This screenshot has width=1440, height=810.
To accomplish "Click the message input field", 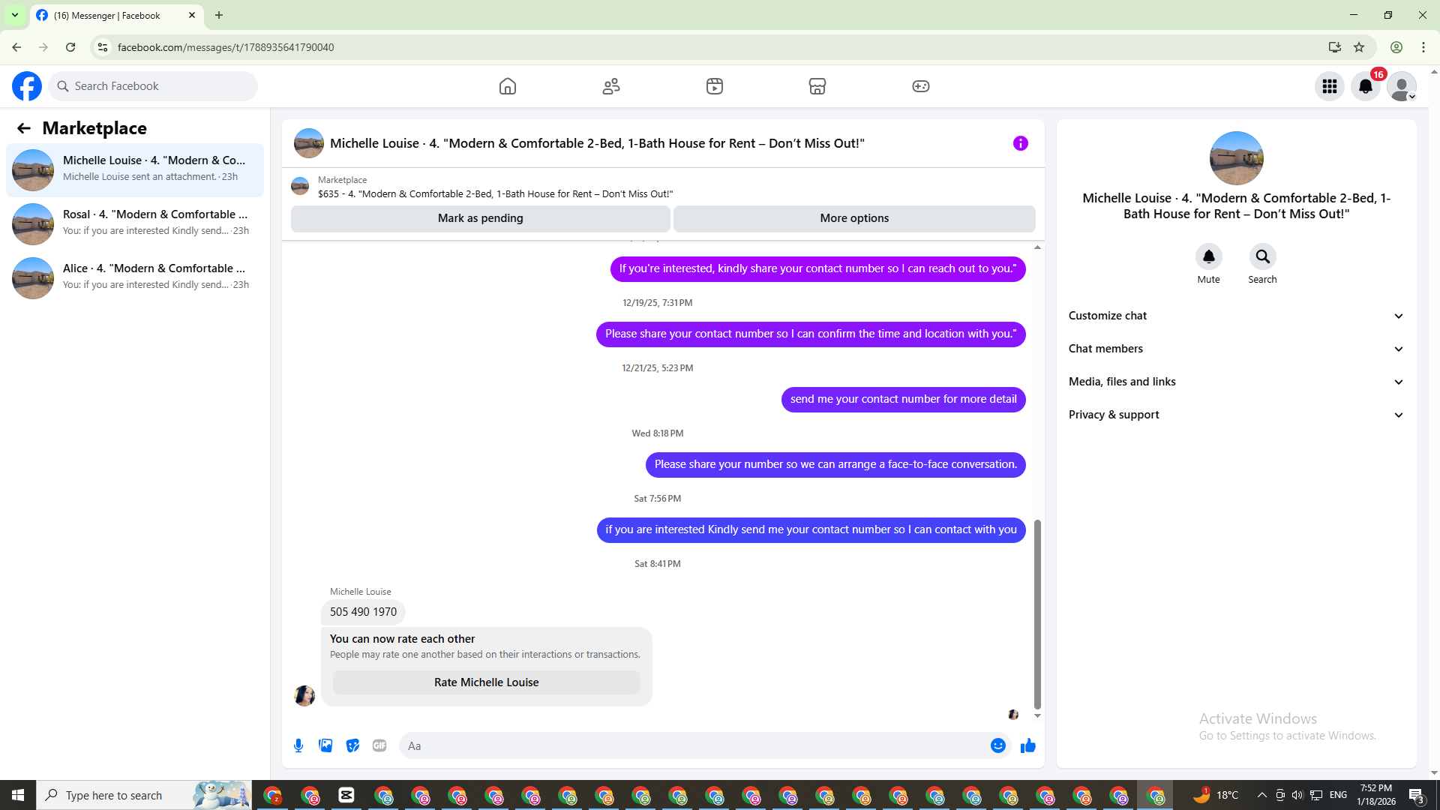I will (x=690, y=745).
